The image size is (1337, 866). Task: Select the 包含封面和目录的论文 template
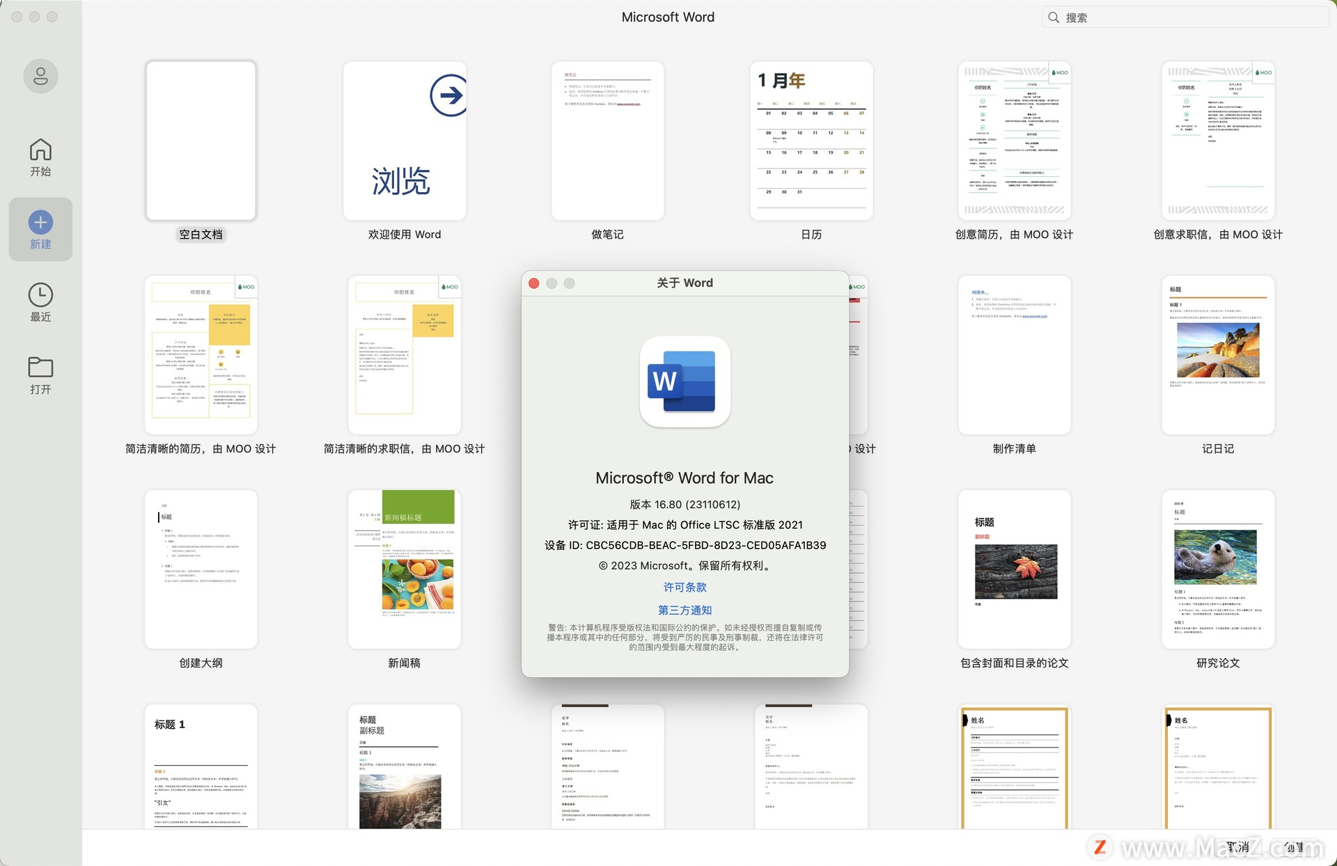pyautogui.click(x=1015, y=569)
